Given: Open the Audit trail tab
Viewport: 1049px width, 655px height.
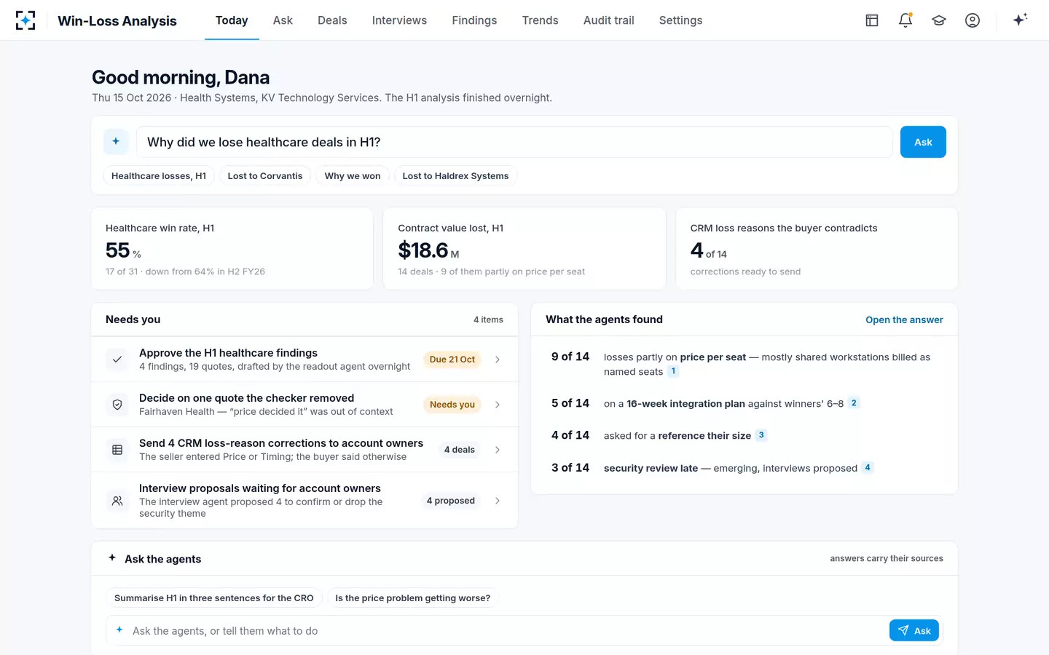Looking at the screenshot, I should (x=608, y=20).
